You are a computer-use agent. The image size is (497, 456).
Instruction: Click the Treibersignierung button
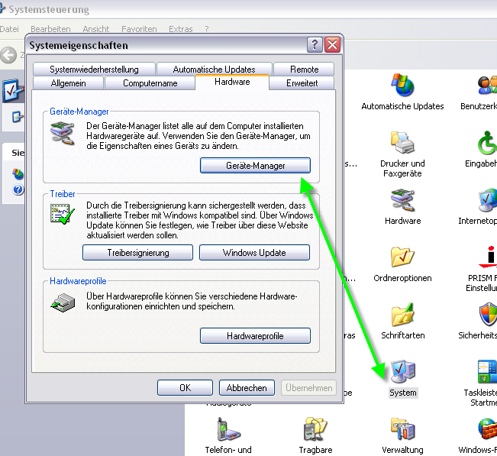tap(137, 252)
